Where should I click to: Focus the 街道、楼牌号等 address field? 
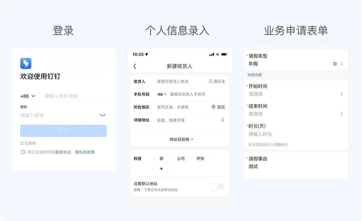[171, 120]
